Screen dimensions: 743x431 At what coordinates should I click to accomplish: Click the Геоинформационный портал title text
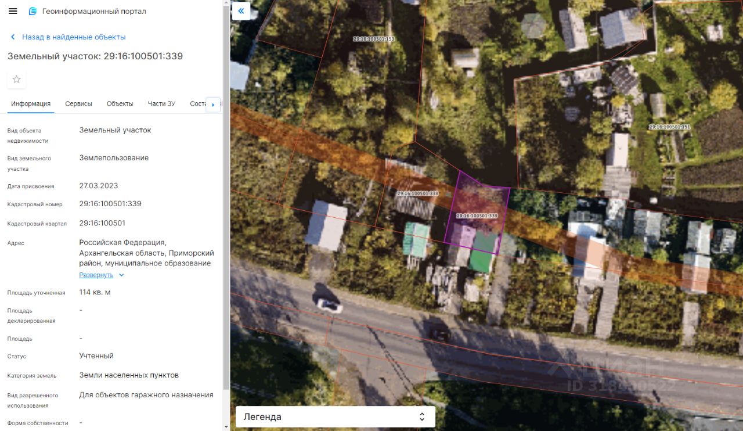click(94, 11)
